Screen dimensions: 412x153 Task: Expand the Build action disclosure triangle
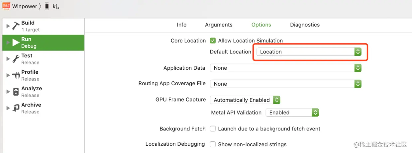click(8, 26)
